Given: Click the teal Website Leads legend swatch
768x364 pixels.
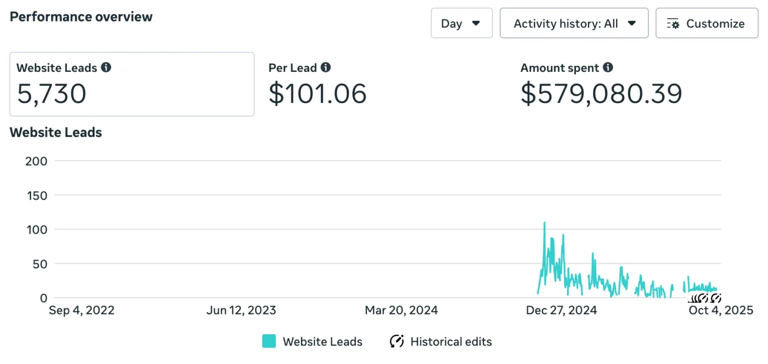Looking at the screenshot, I should [268, 341].
